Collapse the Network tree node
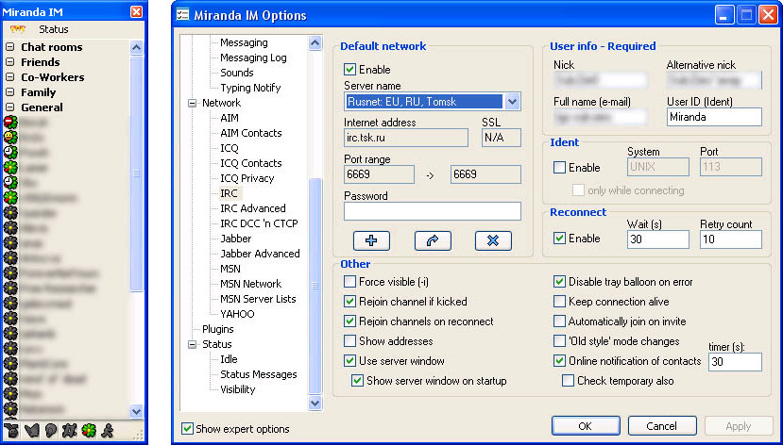The image size is (783, 445). click(193, 103)
